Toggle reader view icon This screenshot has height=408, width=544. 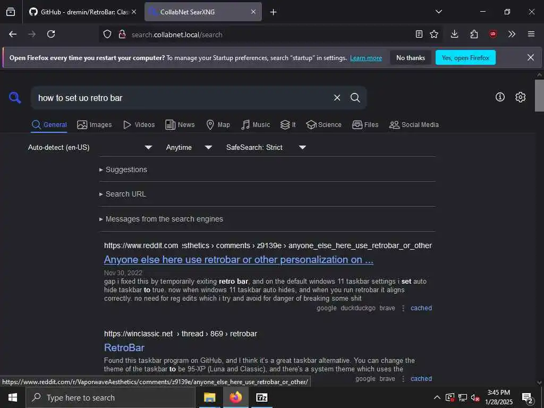click(x=419, y=34)
